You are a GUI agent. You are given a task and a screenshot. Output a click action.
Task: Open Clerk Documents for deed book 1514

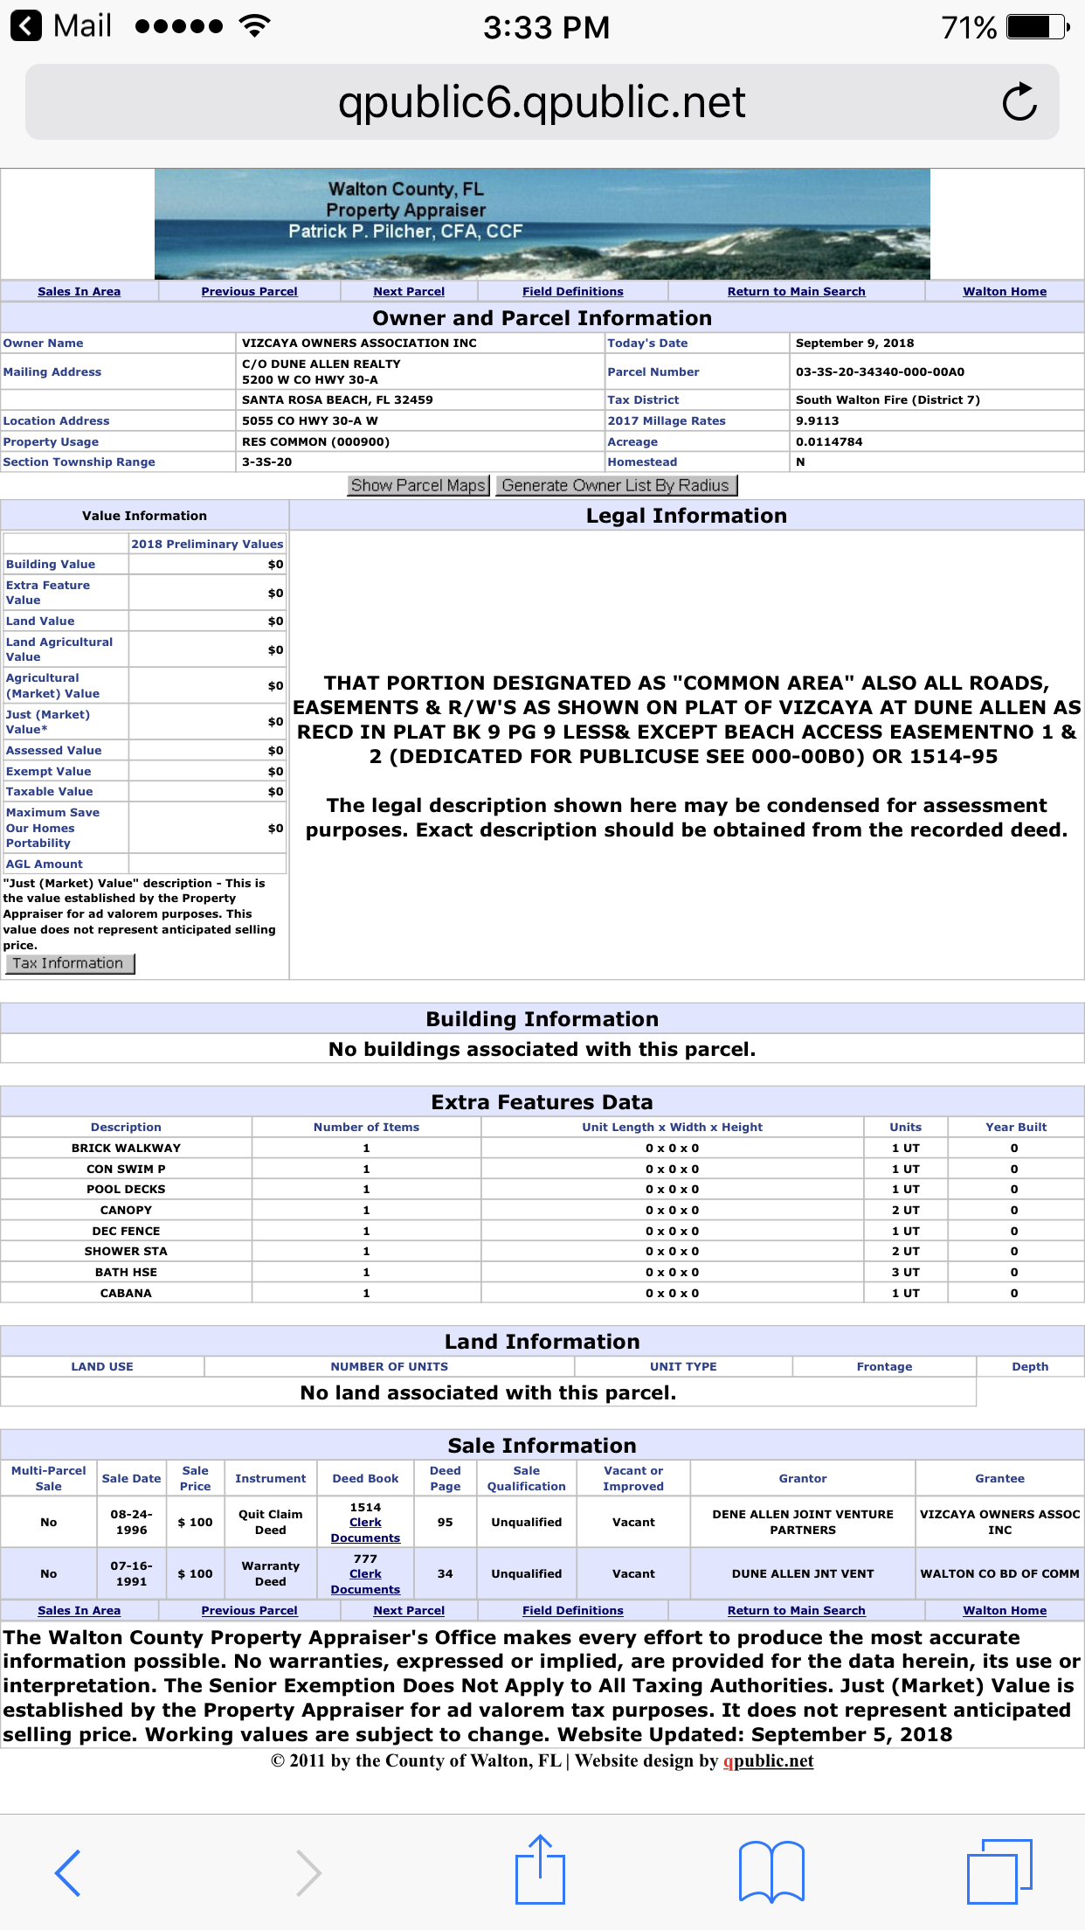(x=365, y=1530)
